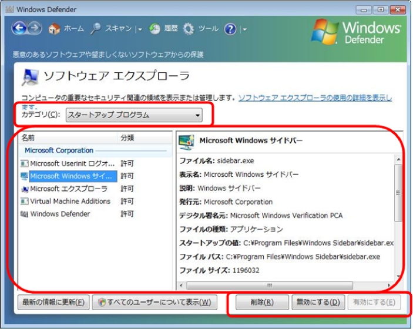413x329 pixels.
Task: Select Microsoft エクスプローラ list entry
Action: 68,189
